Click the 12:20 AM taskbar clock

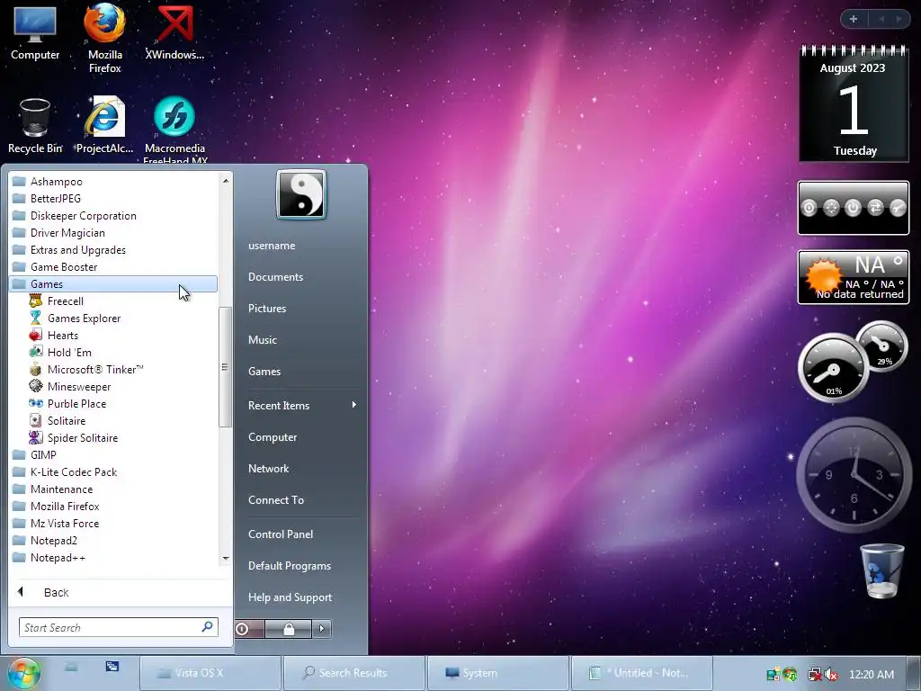(x=872, y=675)
